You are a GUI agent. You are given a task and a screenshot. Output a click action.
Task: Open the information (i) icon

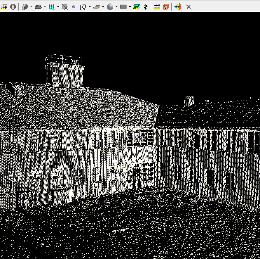tap(13, 7)
